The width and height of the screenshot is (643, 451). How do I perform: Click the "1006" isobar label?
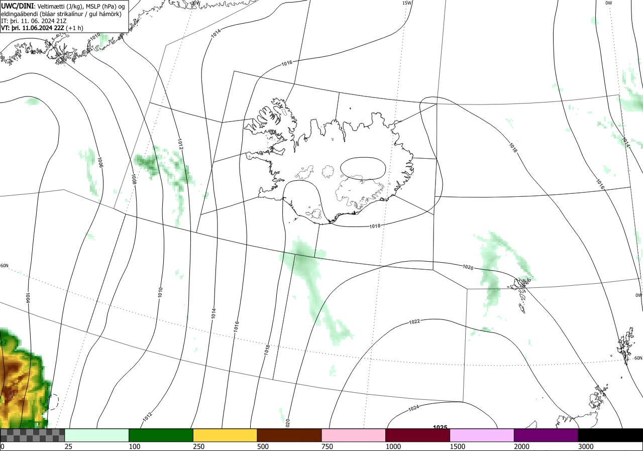pyautogui.click(x=100, y=162)
